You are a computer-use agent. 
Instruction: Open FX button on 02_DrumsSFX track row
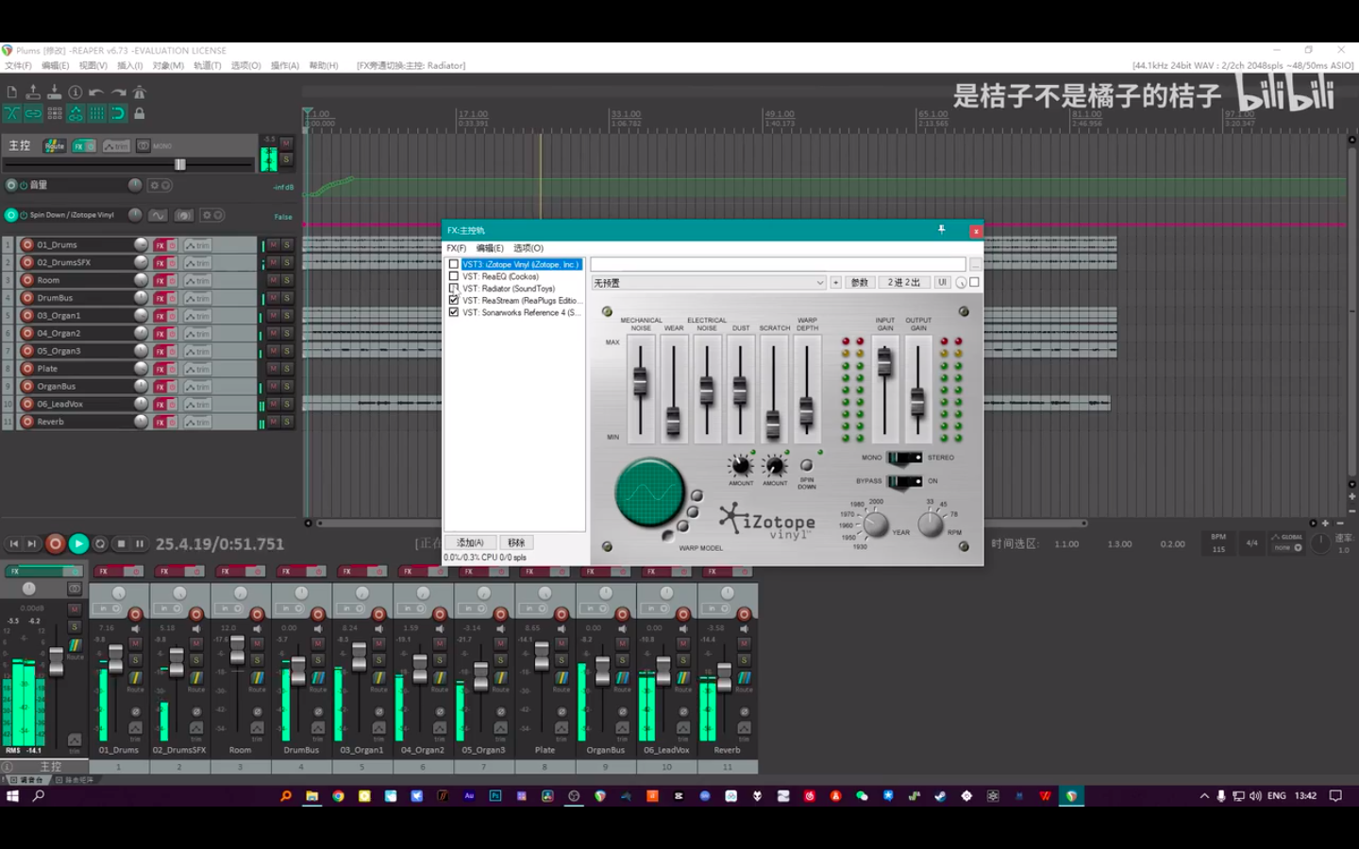[x=160, y=263]
